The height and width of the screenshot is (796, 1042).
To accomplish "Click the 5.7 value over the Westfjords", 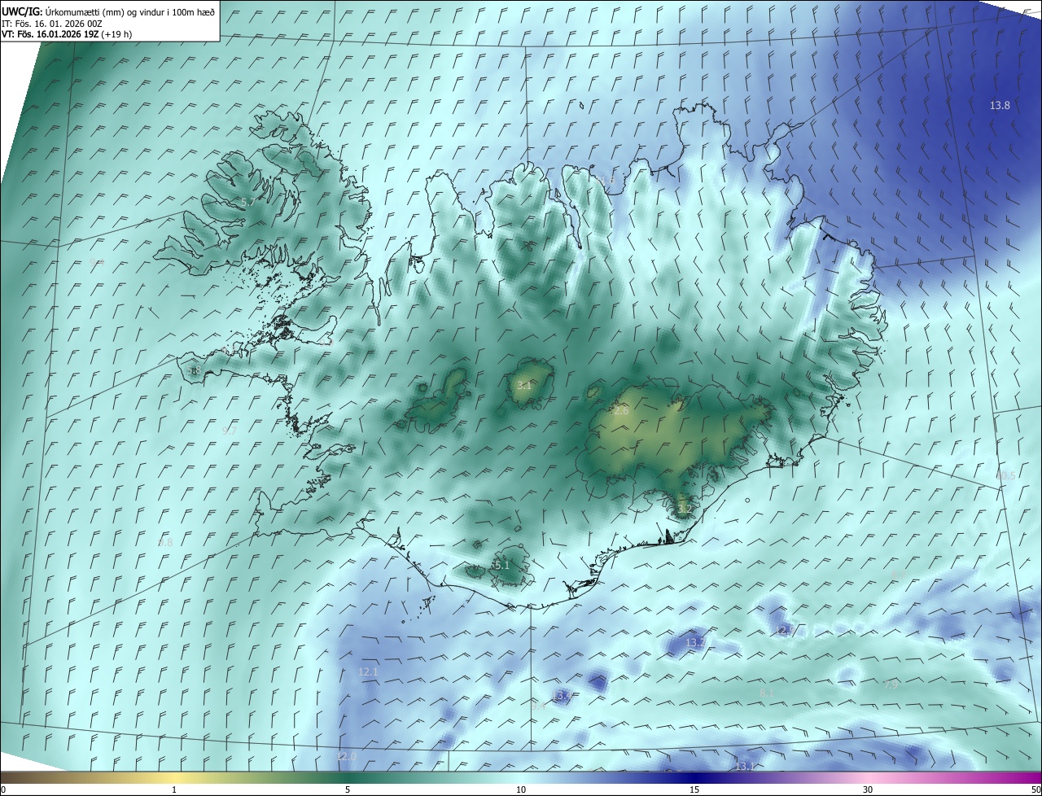I will click(x=247, y=201).
